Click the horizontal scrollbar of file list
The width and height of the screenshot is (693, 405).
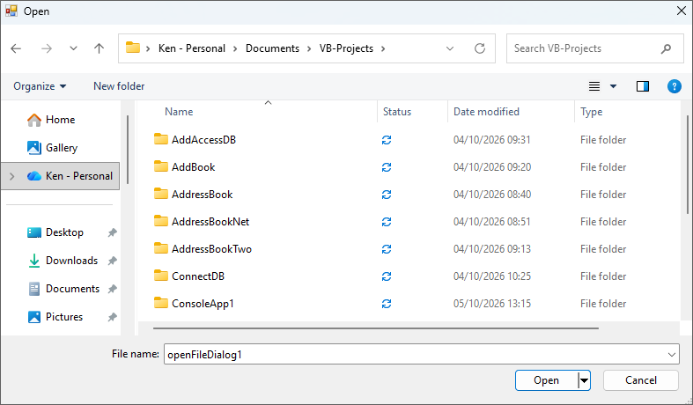click(x=376, y=328)
